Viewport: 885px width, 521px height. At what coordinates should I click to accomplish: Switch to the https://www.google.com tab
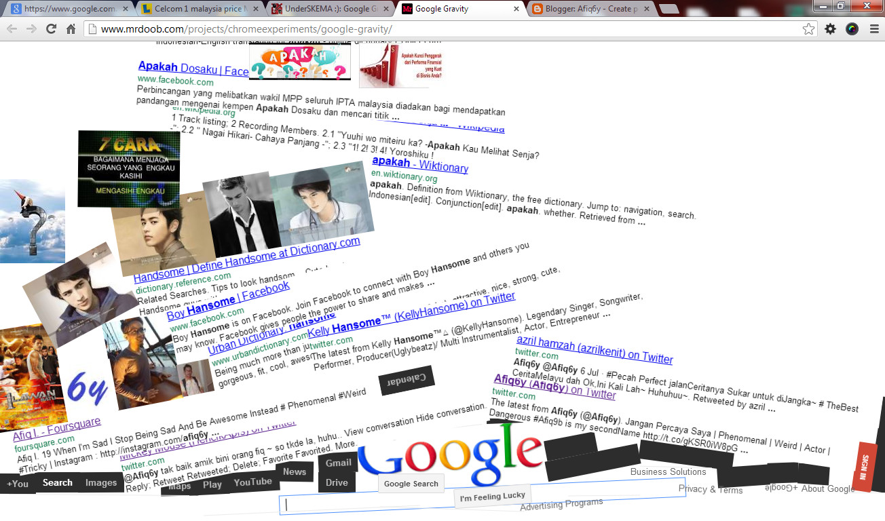69,9
